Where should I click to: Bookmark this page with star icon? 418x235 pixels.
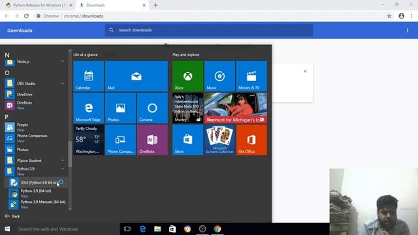(x=389, y=16)
